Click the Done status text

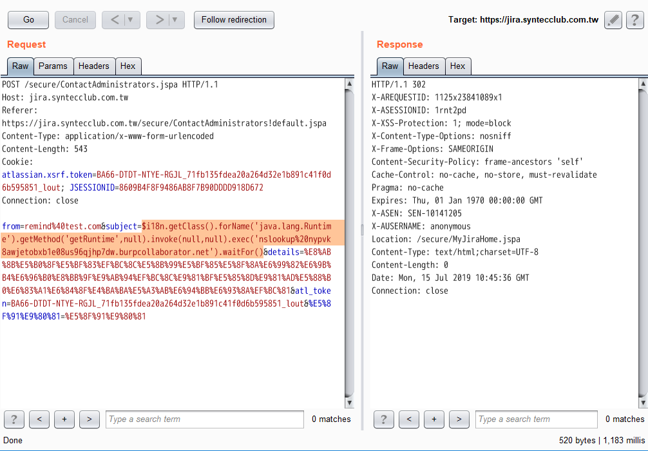point(13,441)
